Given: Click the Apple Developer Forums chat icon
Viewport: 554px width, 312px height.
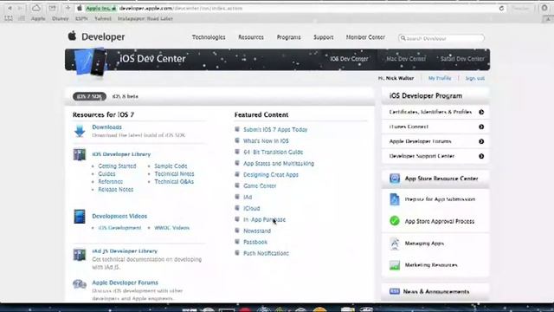Looking at the screenshot, I should 80,284.
